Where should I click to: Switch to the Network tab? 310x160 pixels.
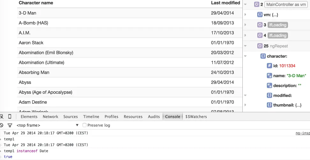tap(50, 117)
